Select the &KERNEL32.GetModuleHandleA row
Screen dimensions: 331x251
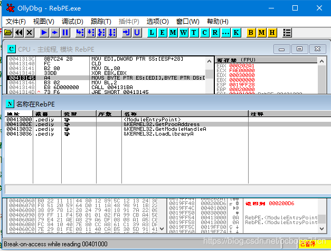coord(168,129)
